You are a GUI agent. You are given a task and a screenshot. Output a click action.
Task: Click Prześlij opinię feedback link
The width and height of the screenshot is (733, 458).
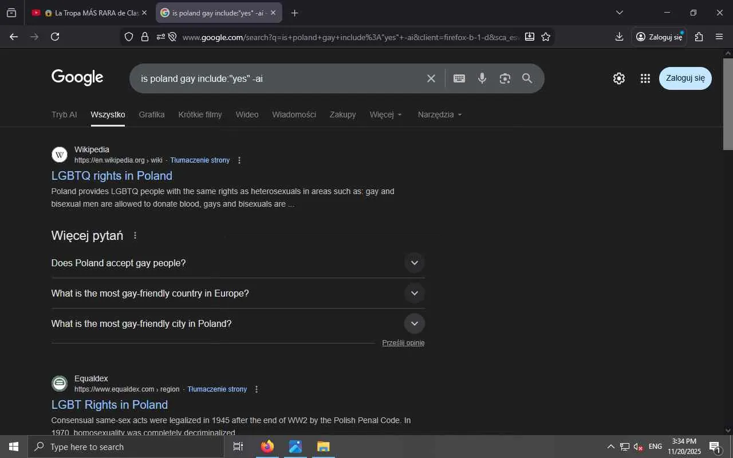(403, 343)
